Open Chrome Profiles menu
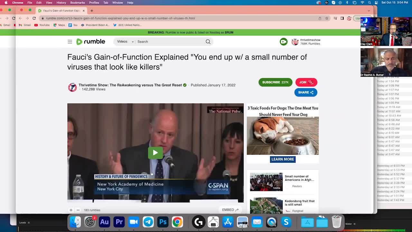 [94, 3]
